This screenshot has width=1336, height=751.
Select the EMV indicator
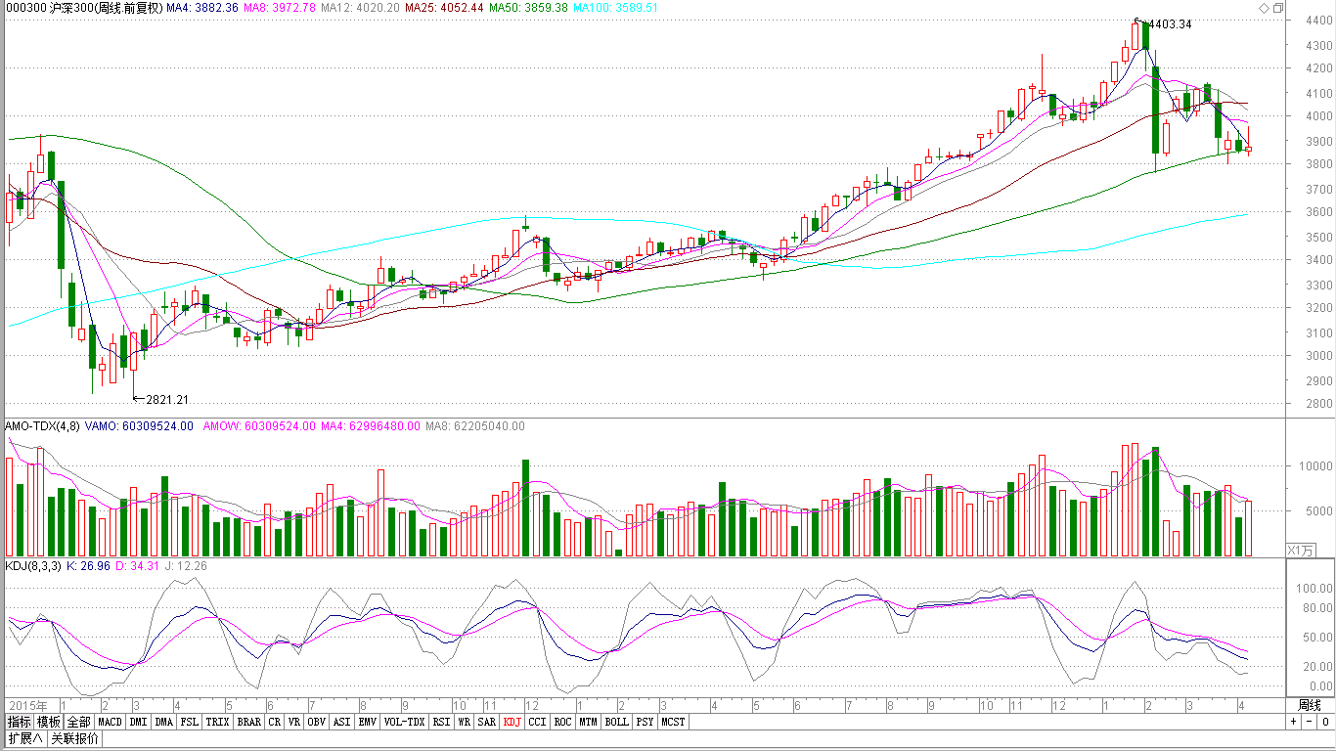pos(367,722)
